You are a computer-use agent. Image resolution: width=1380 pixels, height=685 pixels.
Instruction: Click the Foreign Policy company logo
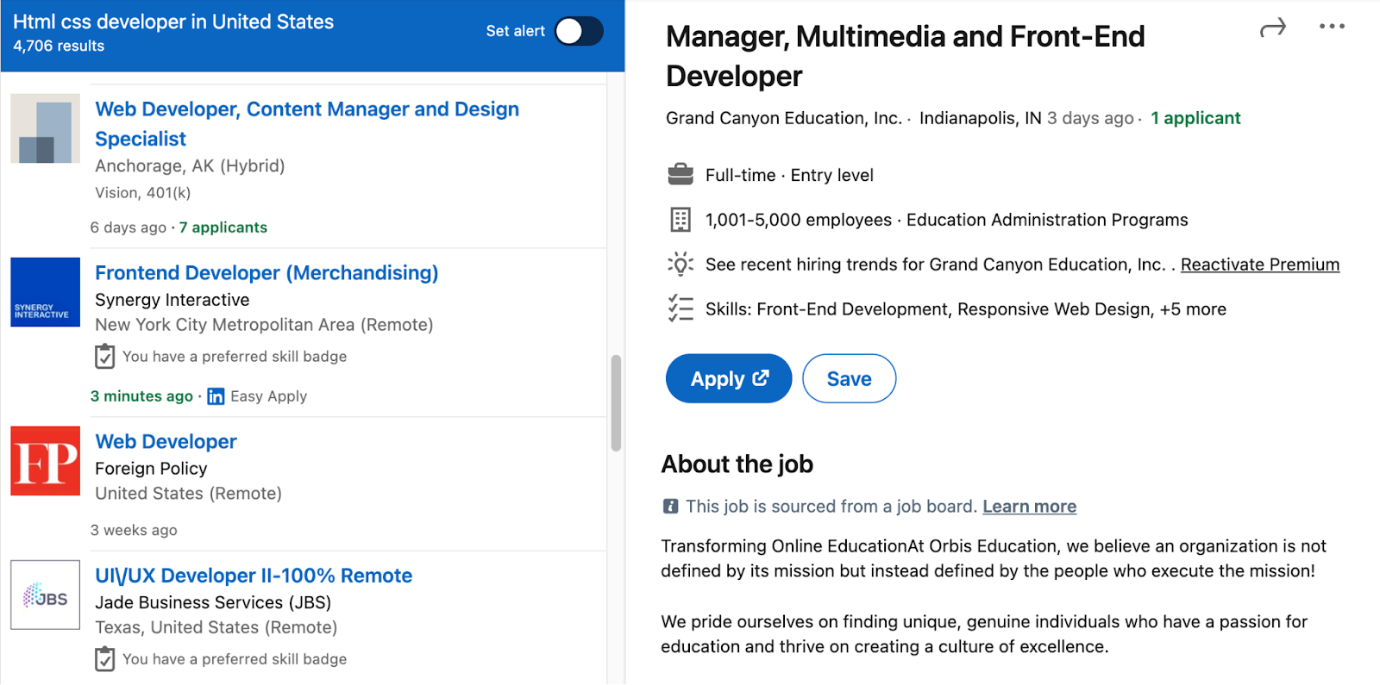tap(45, 461)
